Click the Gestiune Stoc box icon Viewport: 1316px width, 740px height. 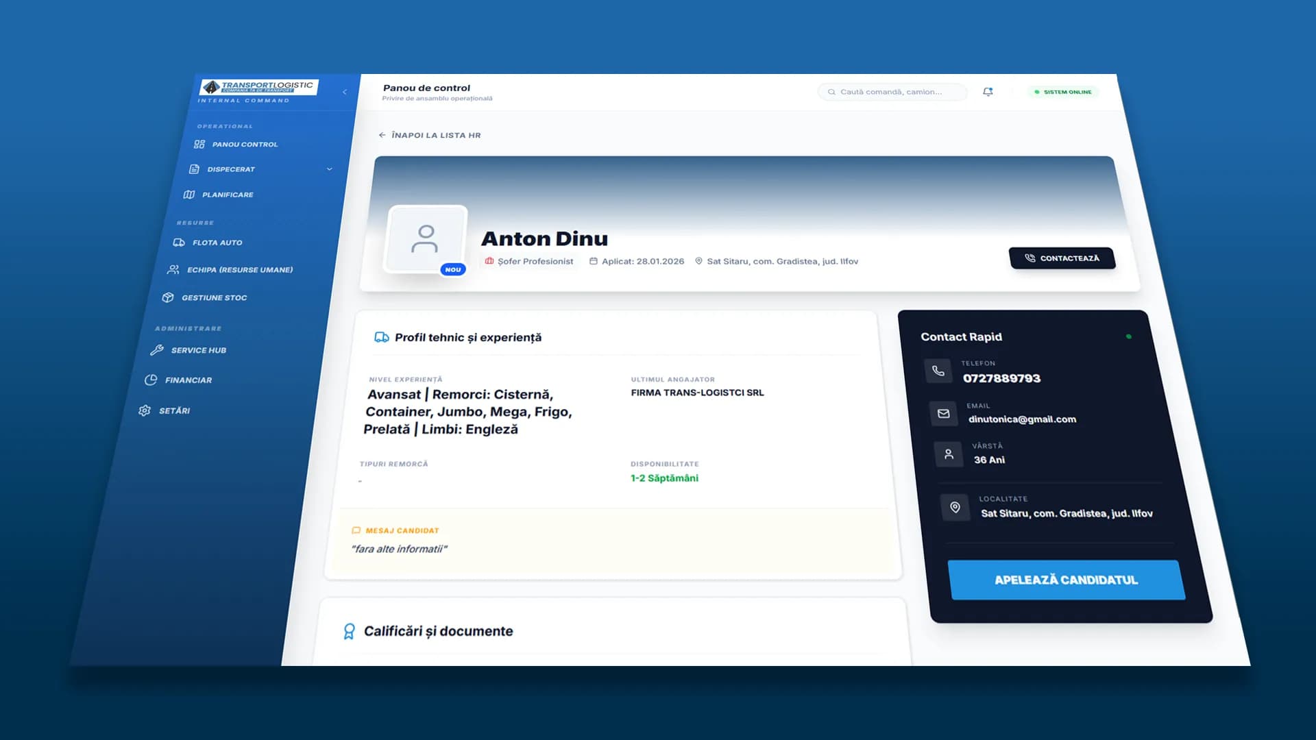[168, 297]
